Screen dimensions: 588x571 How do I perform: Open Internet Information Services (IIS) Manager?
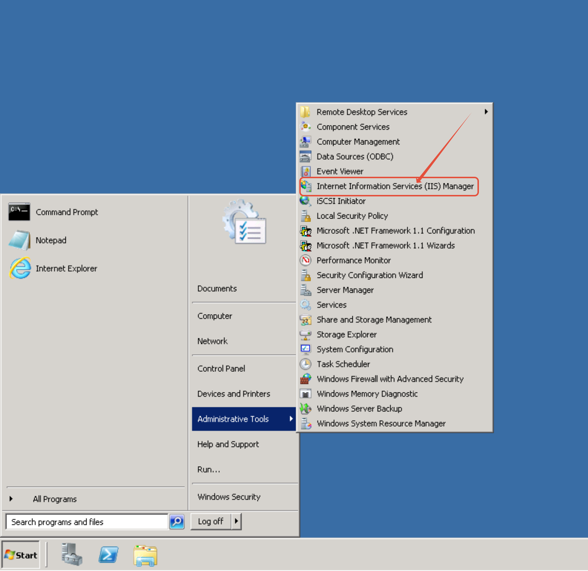pos(395,186)
